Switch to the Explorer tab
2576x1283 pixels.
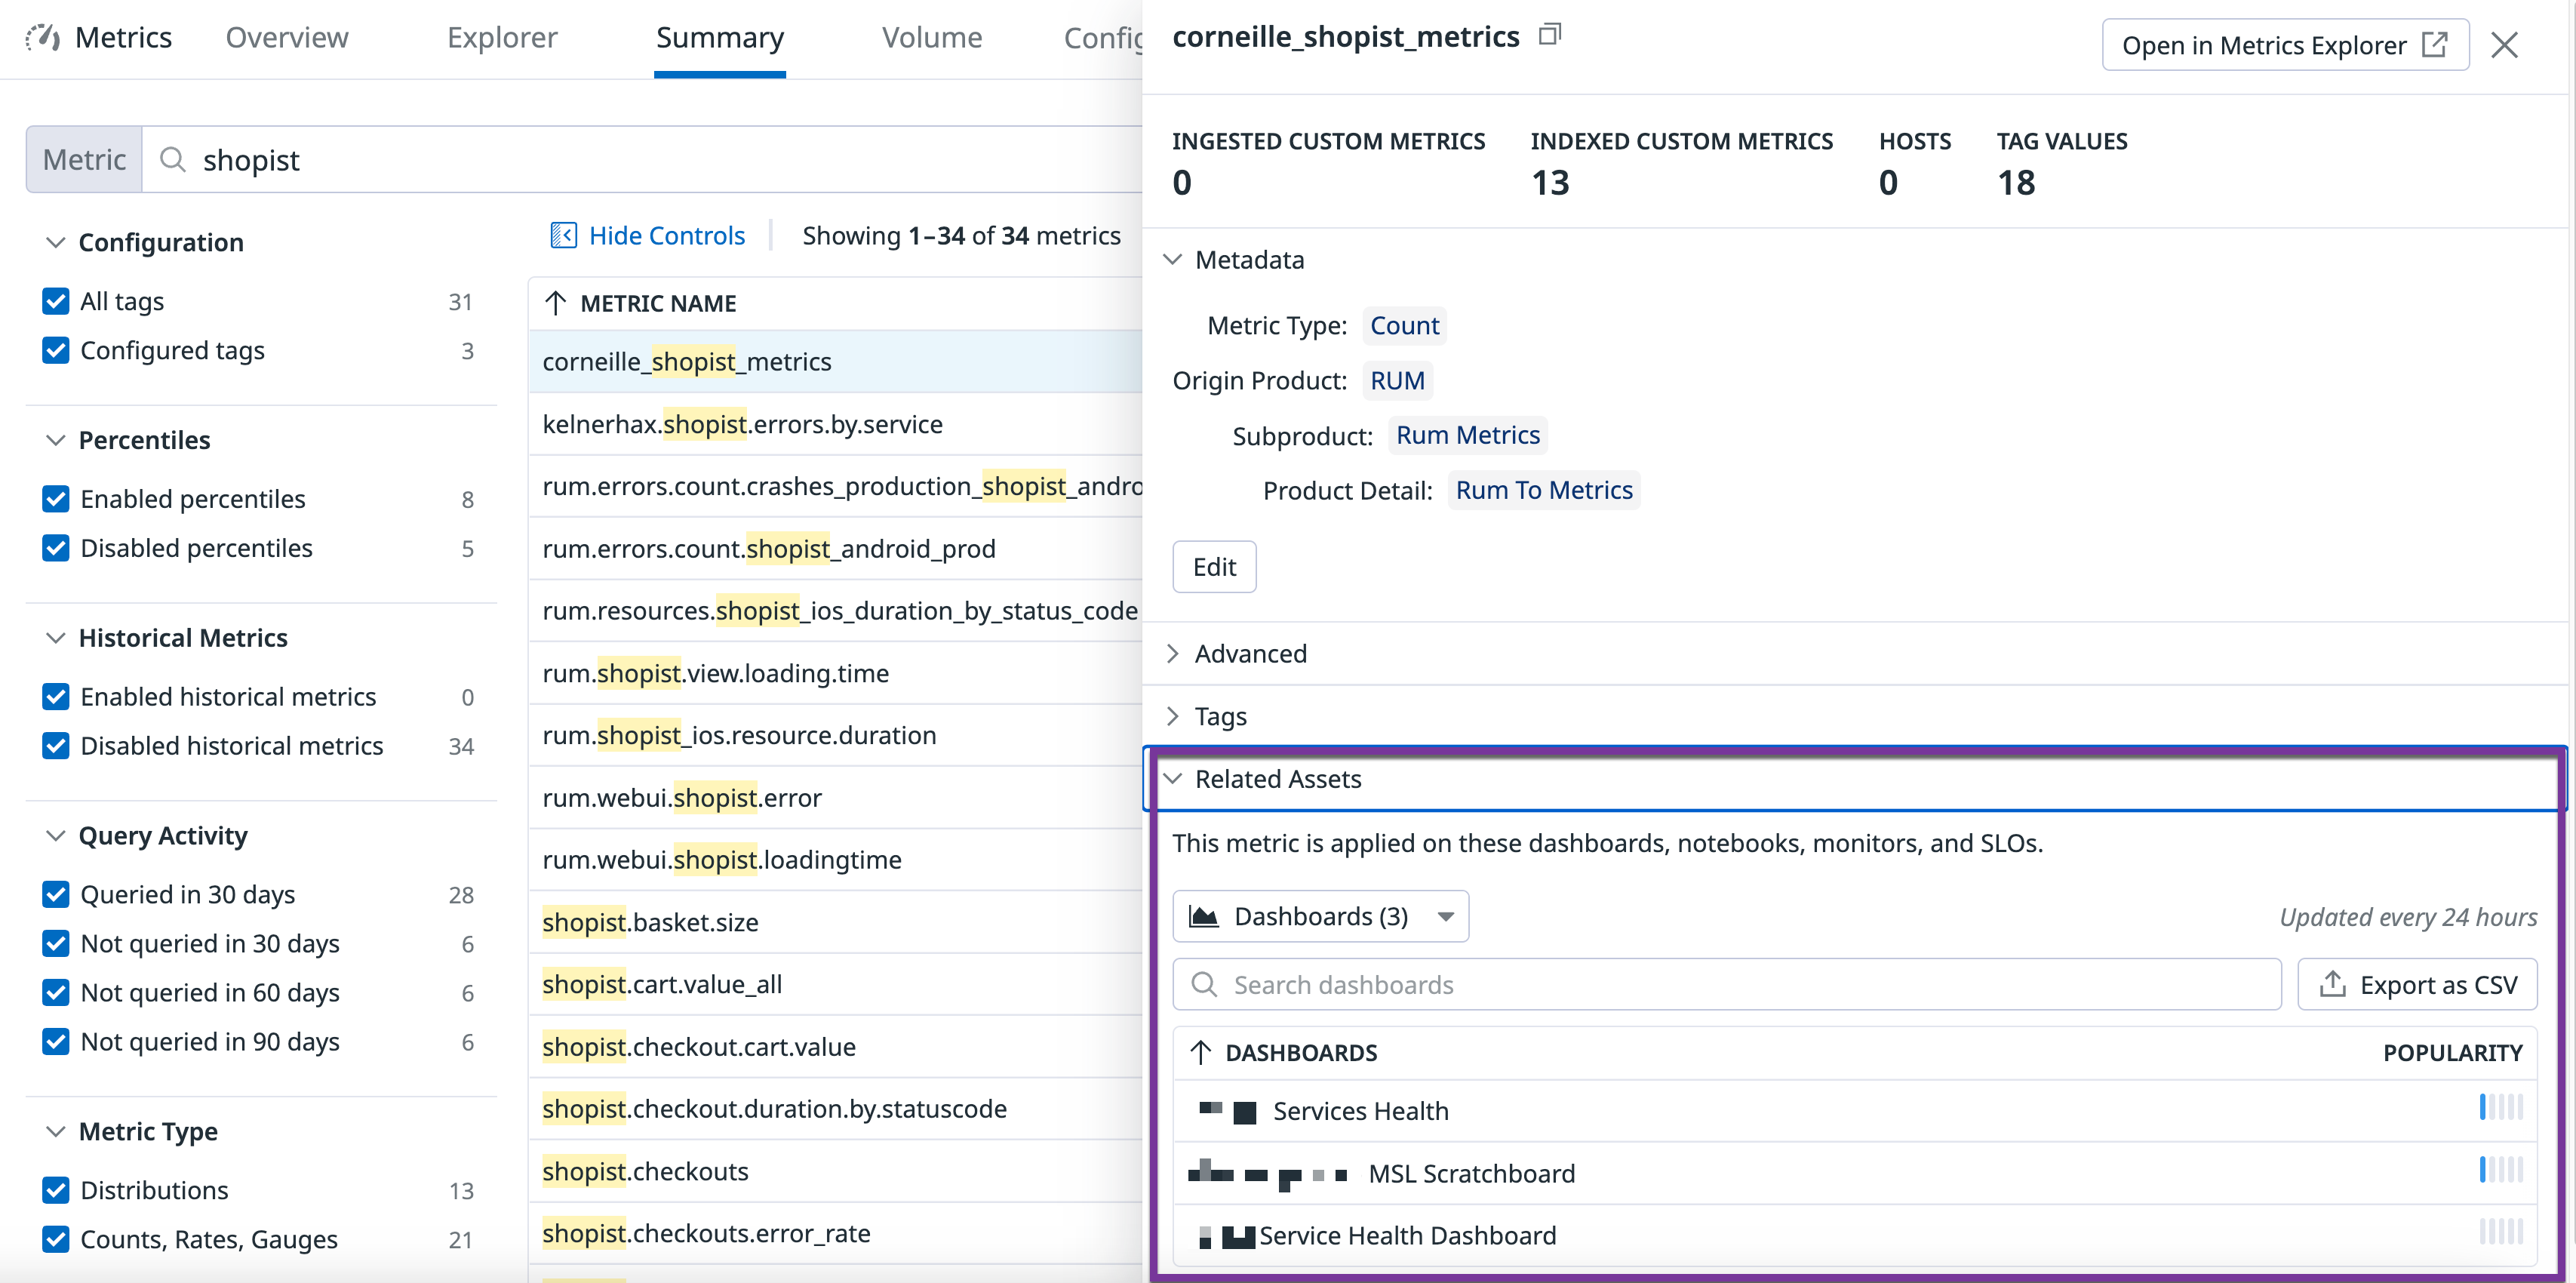(x=502, y=38)
